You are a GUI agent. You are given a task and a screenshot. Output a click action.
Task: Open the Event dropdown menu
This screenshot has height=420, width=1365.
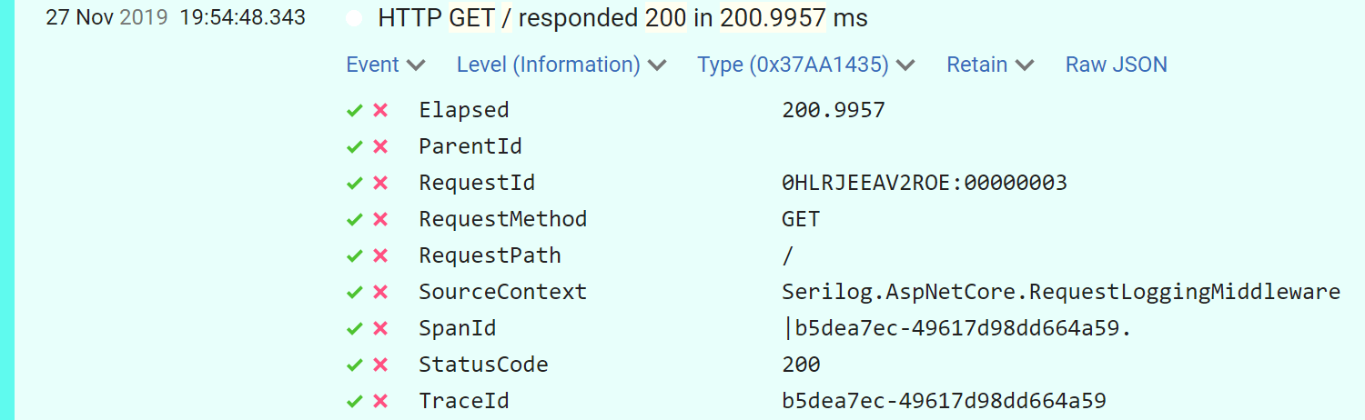386,65
